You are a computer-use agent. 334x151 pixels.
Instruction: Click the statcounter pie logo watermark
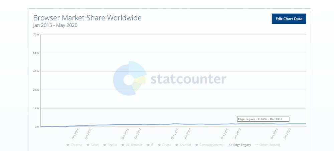(x=129, y=79)
